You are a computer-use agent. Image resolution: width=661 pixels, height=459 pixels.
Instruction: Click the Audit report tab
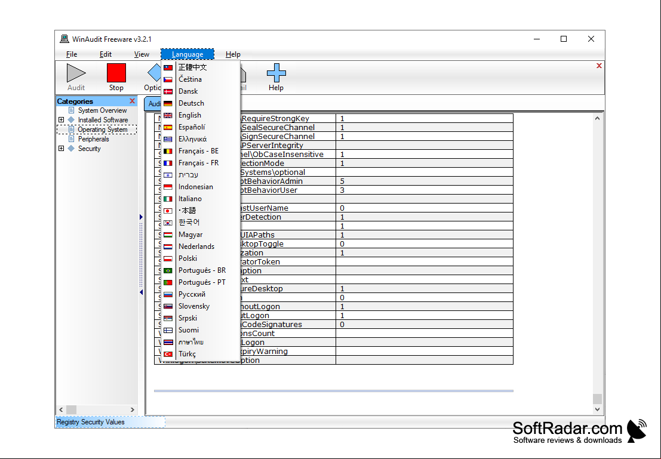point(153,104)
